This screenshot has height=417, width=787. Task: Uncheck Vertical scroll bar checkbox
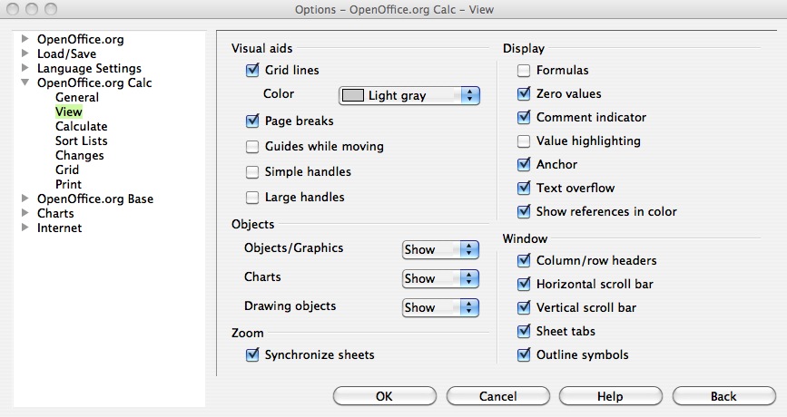coord(524,307)
